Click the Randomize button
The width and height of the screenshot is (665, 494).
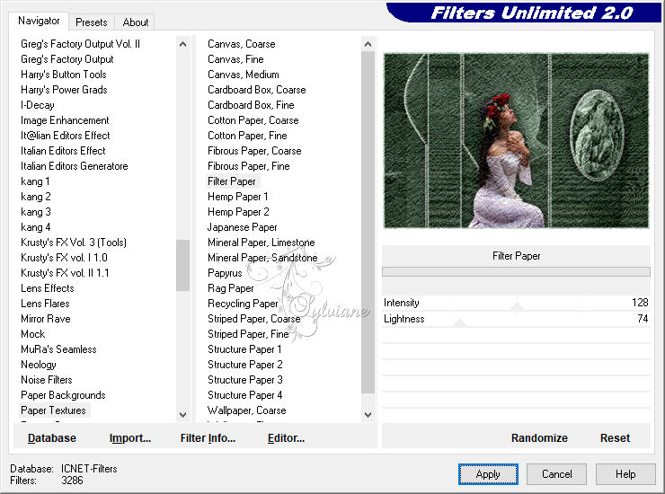(539, 438)
